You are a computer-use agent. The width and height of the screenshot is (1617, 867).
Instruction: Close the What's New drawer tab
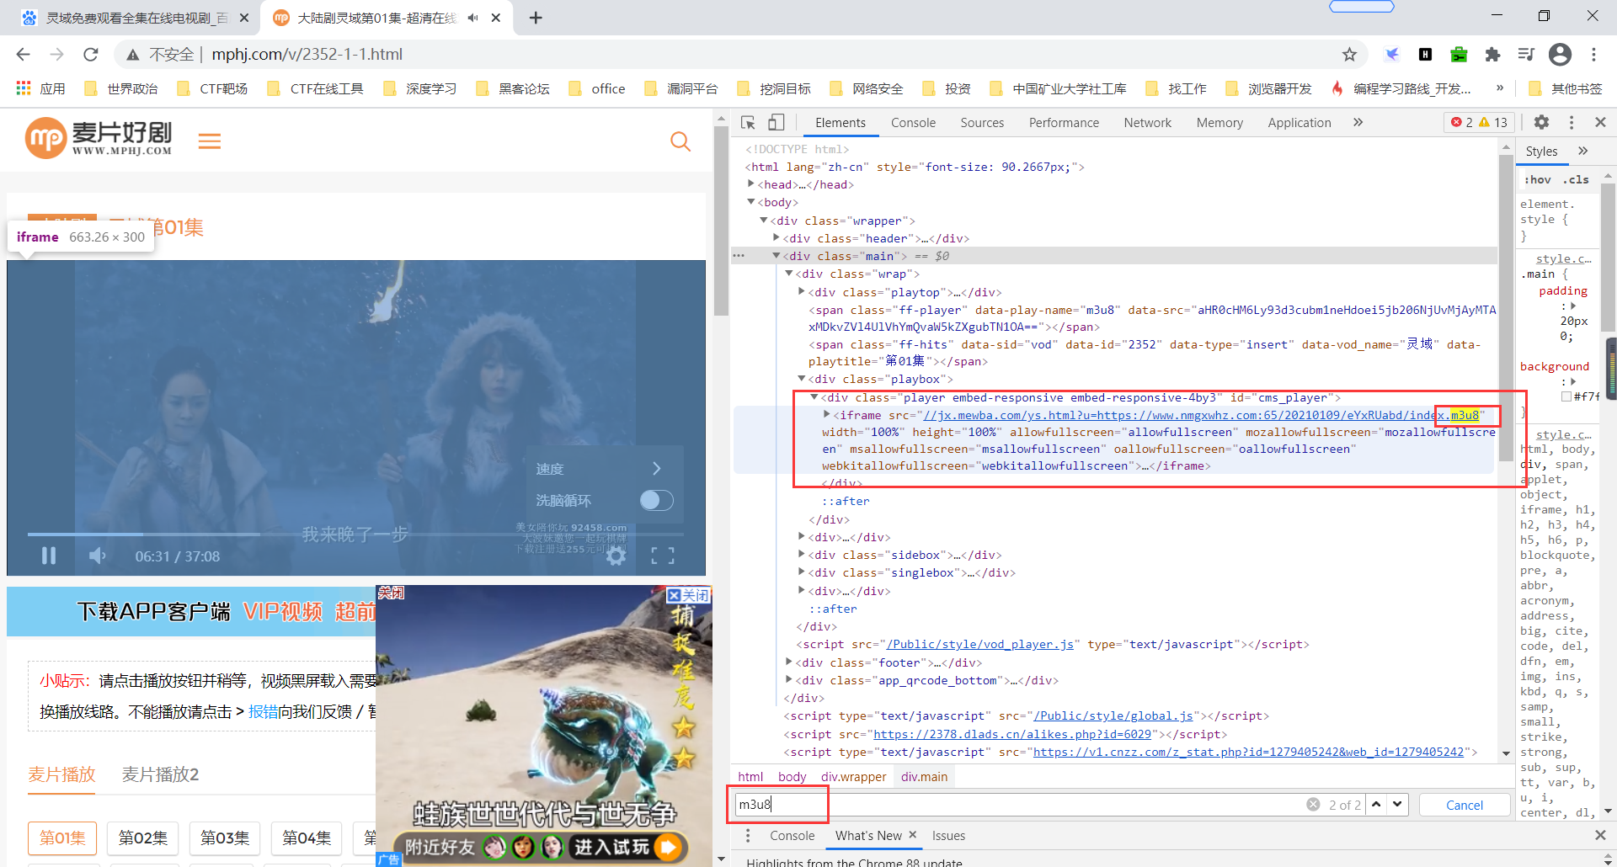(912, 835)
